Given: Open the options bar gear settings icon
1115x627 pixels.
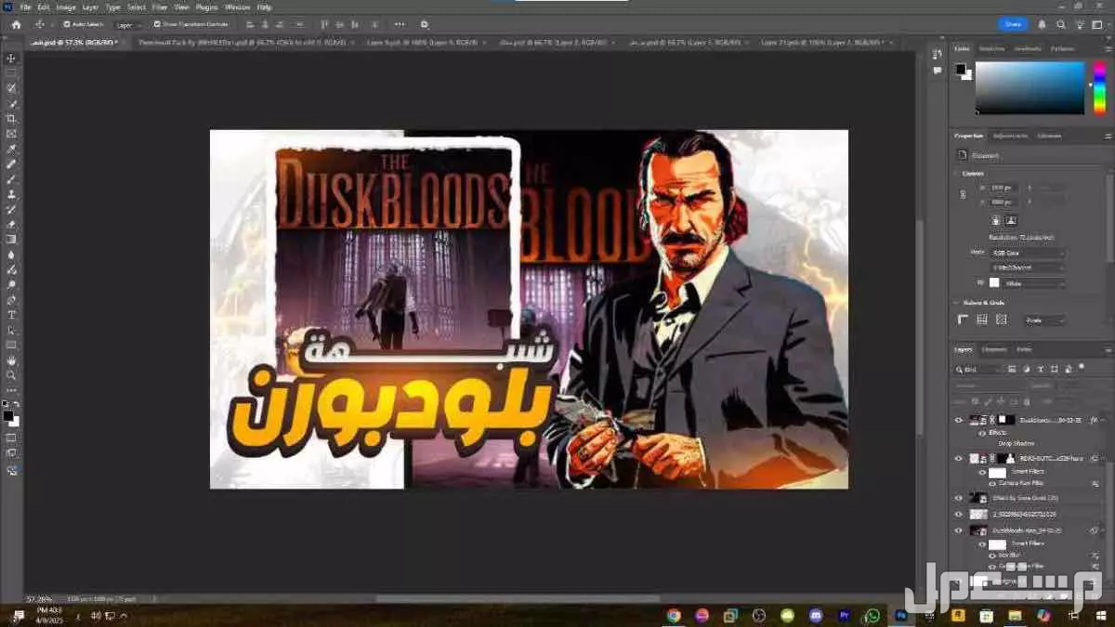Looking at the screenshot, I should (425, 24).
